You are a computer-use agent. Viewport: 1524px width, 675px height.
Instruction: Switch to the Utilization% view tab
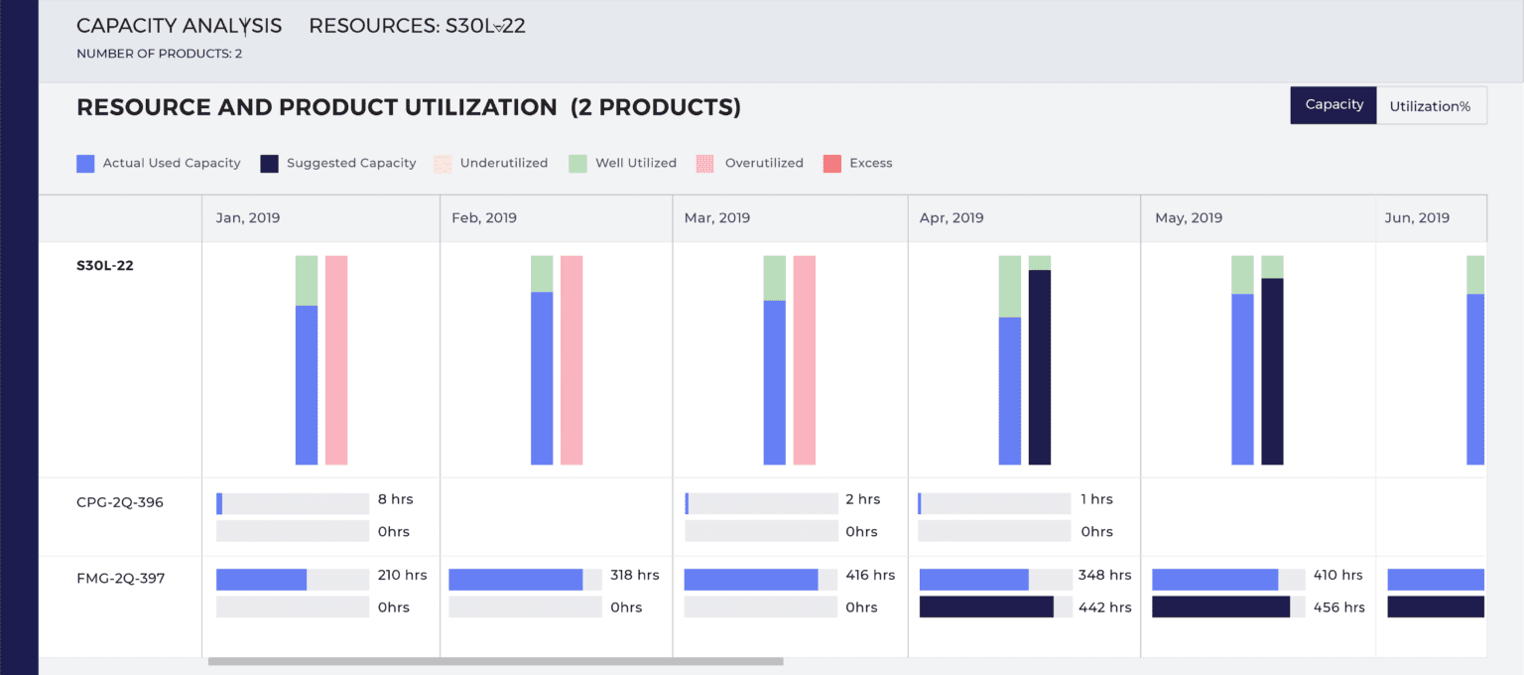pyautogui.click(x=1431, y=105)
